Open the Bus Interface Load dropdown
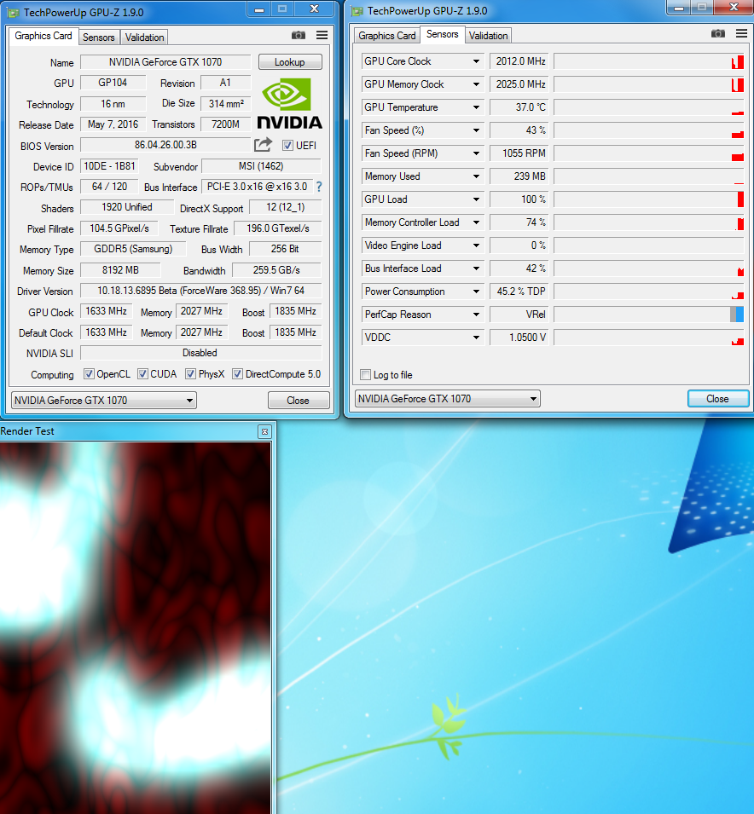 click(x=476, y=268)
